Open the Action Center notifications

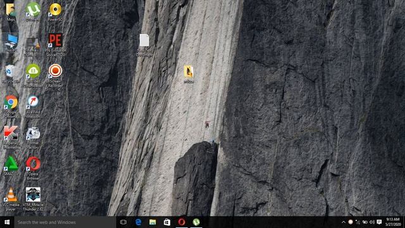pos(379,222)
